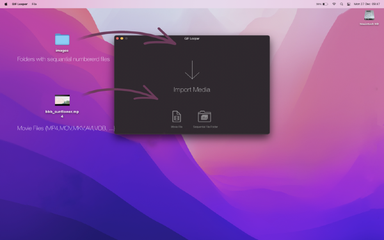Image resolution: width=384 pixels, height=240 pixels.
Task: Select the bbb_sunflower.mp4 file thumbnail
Action: click(x=62, y=100)
